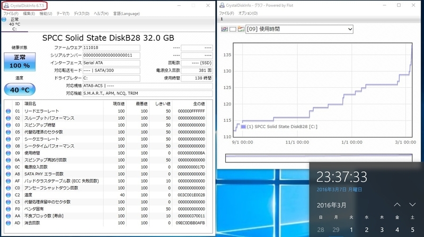Click the select-all disks icon in graph toolbar
The image size is (424, 237).
coord(224,29)
